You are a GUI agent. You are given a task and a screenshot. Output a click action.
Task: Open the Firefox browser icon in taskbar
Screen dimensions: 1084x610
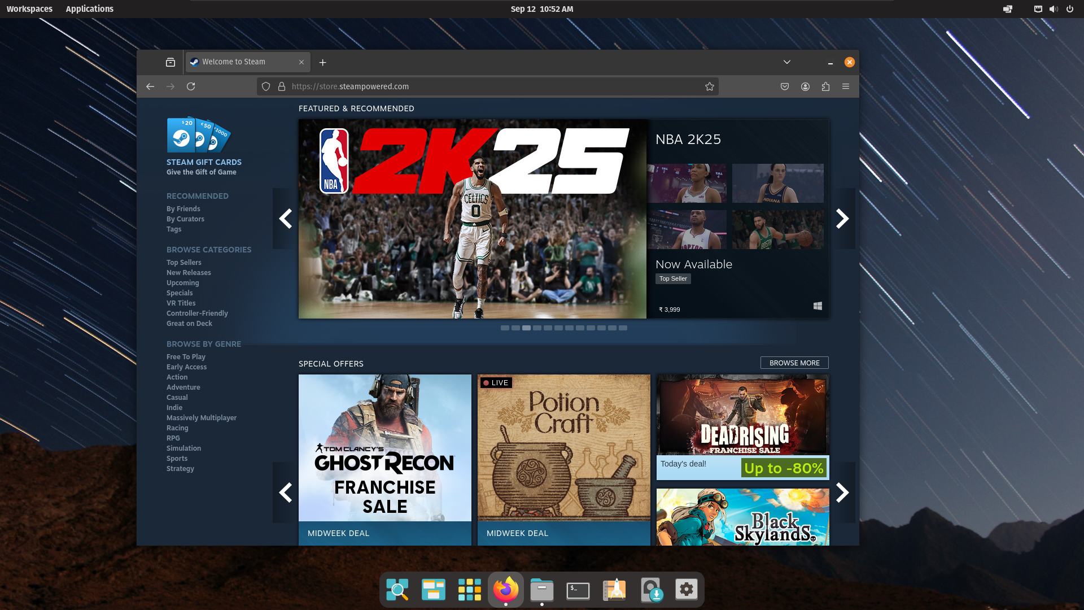coord(505,589)
